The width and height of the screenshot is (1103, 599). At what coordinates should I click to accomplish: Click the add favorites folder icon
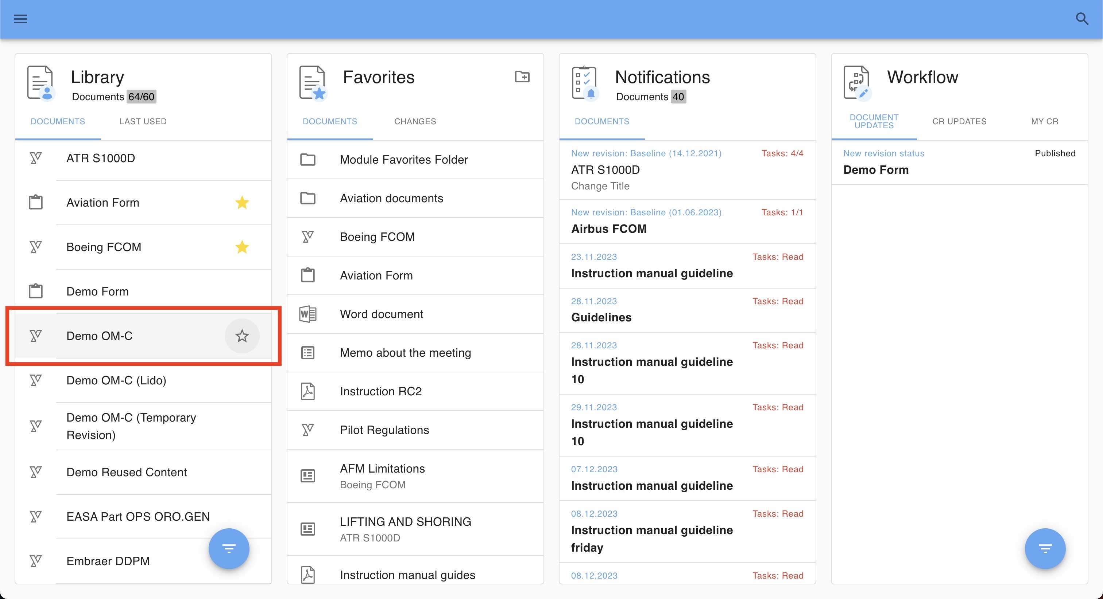(x=522, y=77)
